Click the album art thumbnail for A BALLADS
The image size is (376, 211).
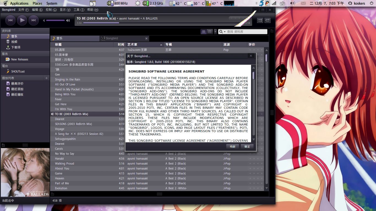click(x=25, y=172)
